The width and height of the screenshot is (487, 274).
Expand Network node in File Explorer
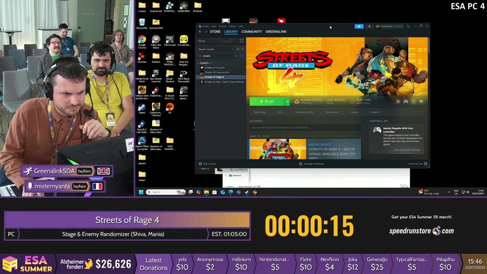(x=226, y=175)
